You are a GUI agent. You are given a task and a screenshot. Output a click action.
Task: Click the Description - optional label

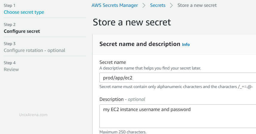[x=122, y=99]
